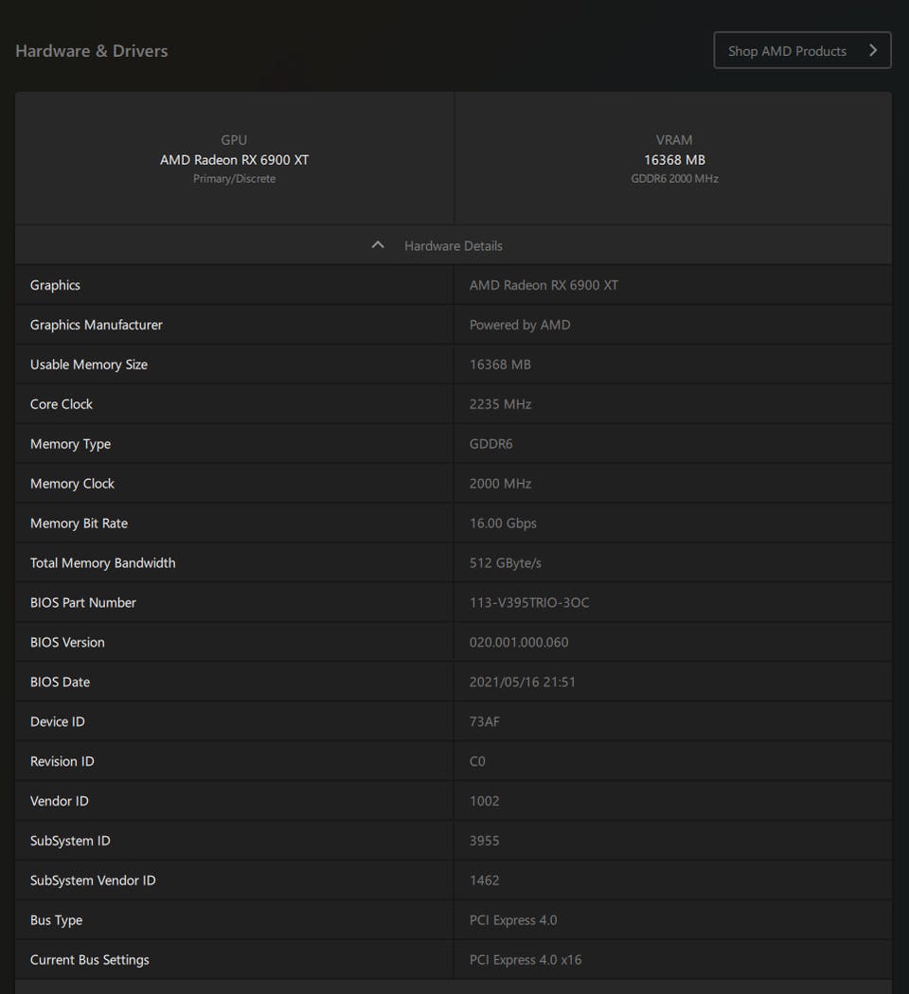Click the Shop AMD Products button

click(x=802, y=50)
